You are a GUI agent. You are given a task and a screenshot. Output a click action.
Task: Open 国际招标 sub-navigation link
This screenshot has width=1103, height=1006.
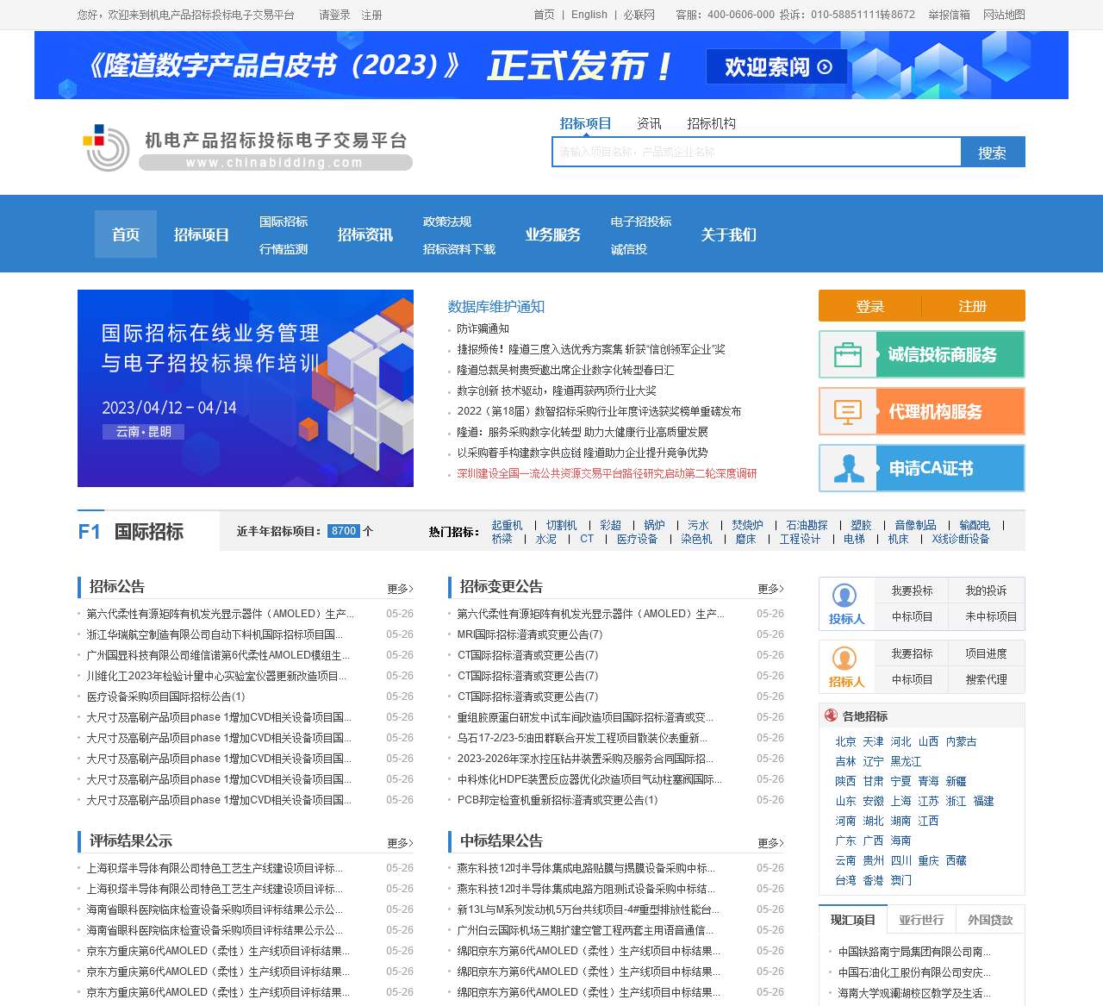tap(284, 222)
